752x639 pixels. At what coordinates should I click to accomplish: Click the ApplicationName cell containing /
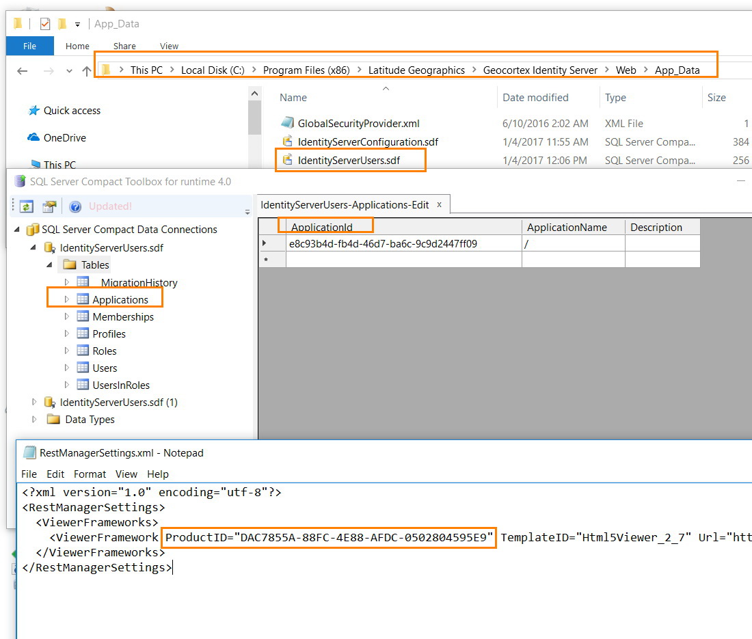574,243
